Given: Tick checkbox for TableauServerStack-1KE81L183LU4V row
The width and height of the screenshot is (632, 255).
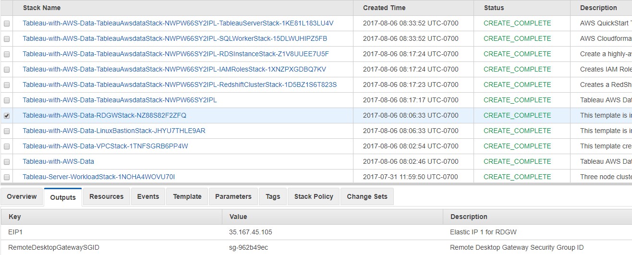Looking at the screenshot, I should coord(7,24).
